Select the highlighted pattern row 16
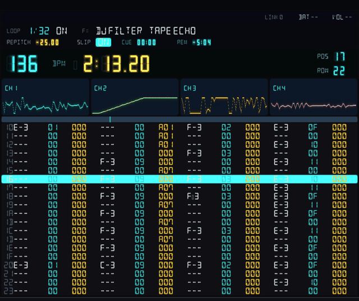Image resolution: width=359 pixels, height=301 pixels. [179, 179]
